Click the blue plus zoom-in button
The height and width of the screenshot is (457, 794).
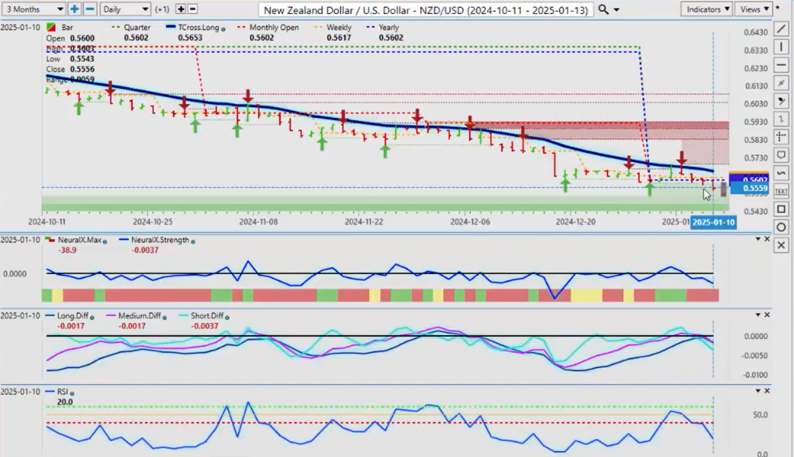[74, 9]
